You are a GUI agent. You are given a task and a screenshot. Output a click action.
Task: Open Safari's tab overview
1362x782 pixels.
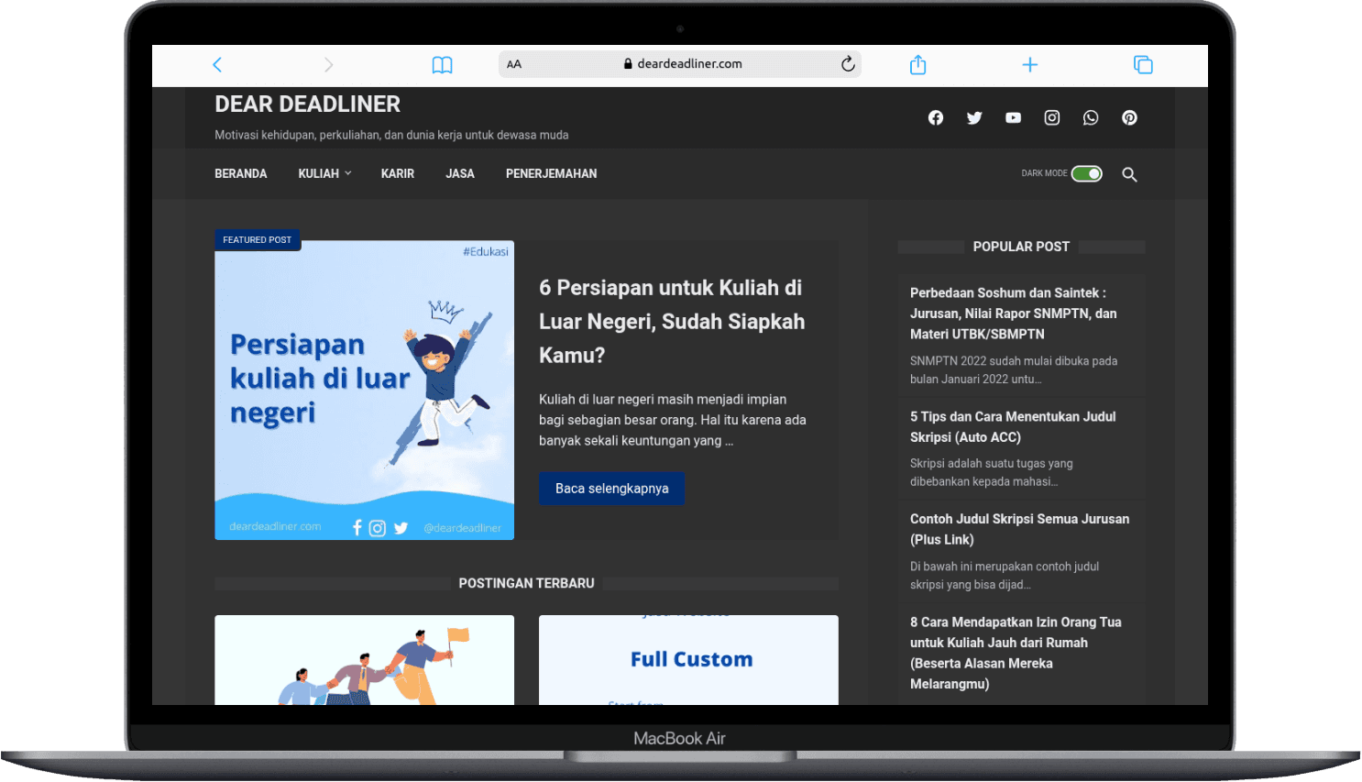click(x=1143, y=64)
